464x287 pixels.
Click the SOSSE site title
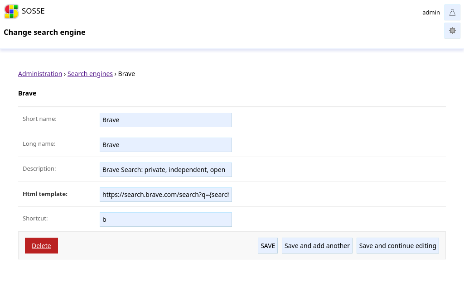pos(33,11)
